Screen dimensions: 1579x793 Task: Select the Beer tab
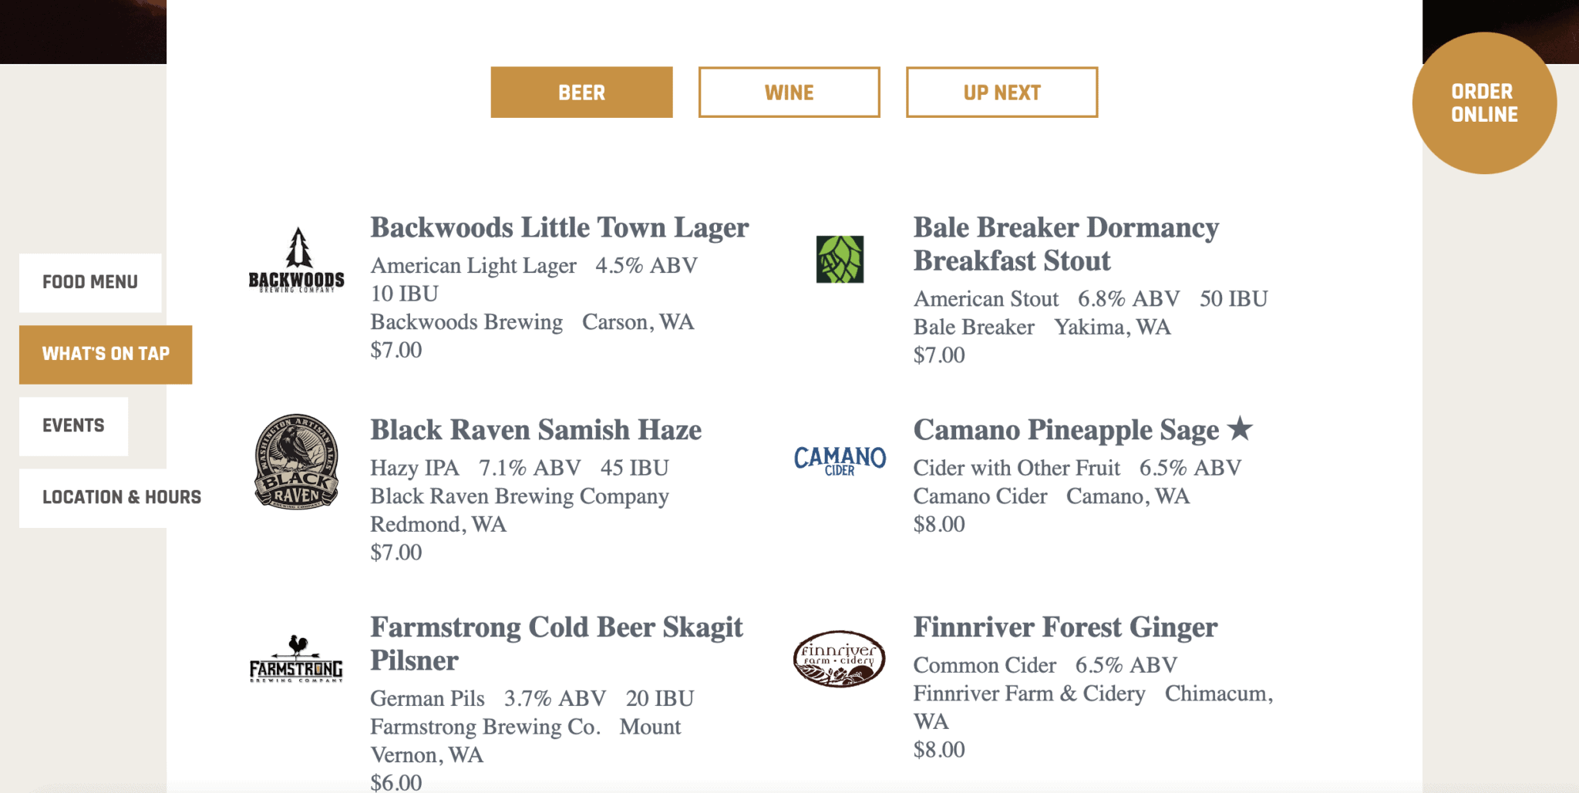[581, 92]
